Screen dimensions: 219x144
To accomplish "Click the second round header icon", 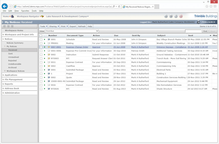I will [x=171, y=16].
